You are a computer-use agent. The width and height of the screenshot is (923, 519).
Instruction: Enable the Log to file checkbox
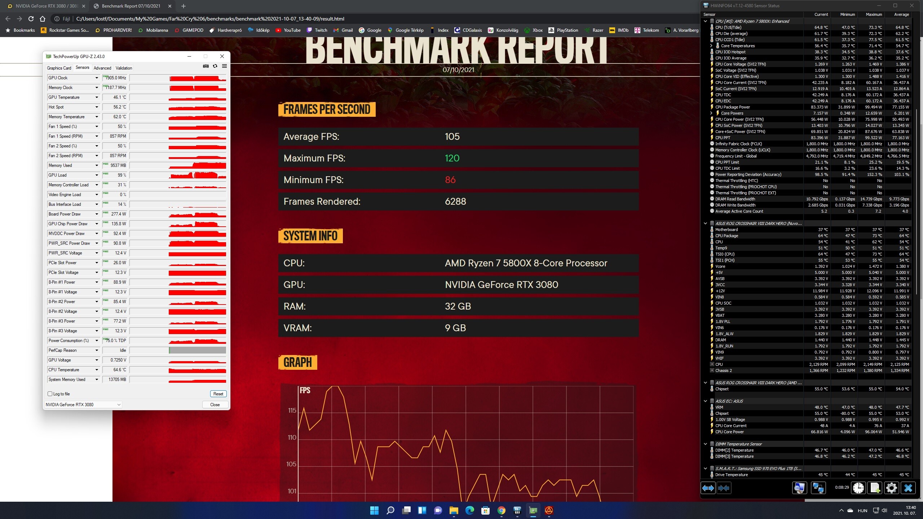tap(50, 394)
